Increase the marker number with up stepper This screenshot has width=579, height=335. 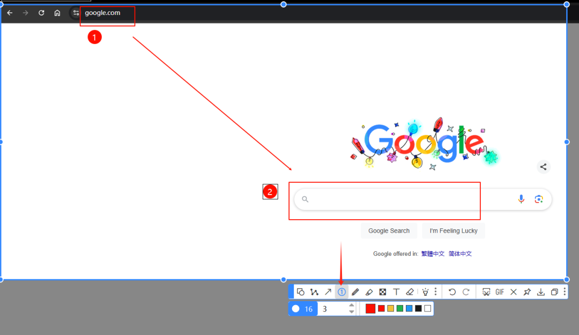point(352,306)
